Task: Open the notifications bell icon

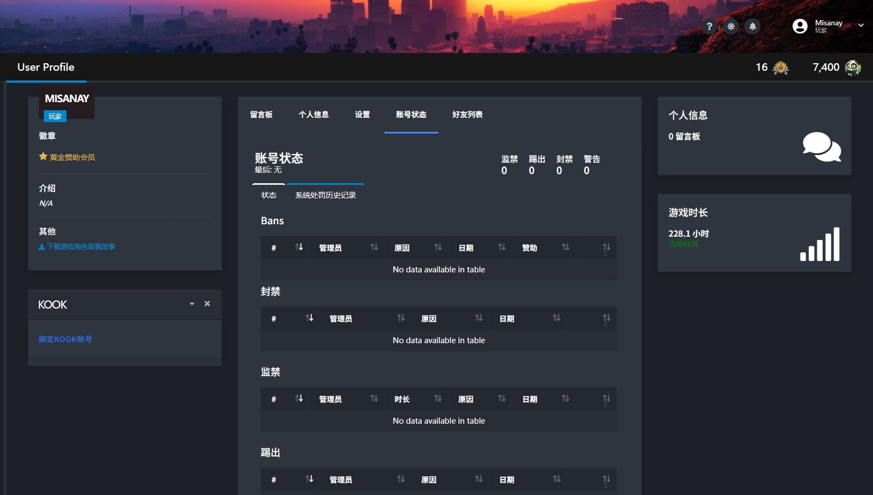Action: [x=752, y=26]
